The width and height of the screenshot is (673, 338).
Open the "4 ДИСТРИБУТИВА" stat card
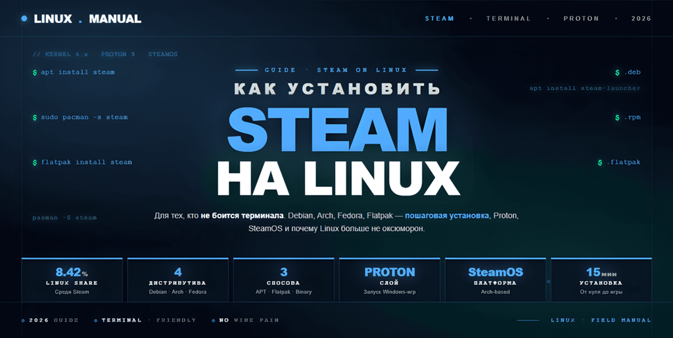pos(177,280)
